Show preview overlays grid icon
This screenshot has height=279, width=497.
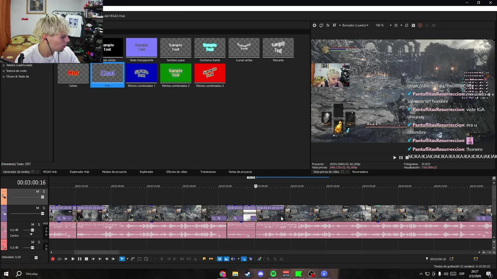point(396,25)
